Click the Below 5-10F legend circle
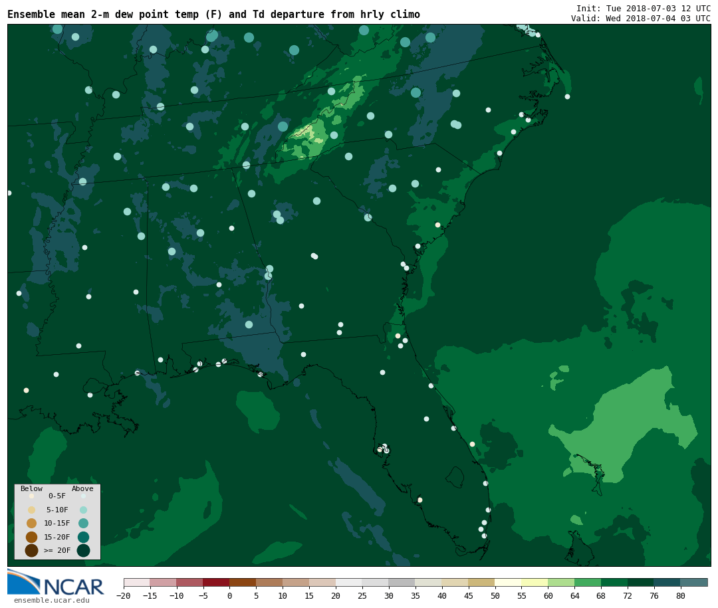This screenshot has height=608, width=718. tap(31, 510)
